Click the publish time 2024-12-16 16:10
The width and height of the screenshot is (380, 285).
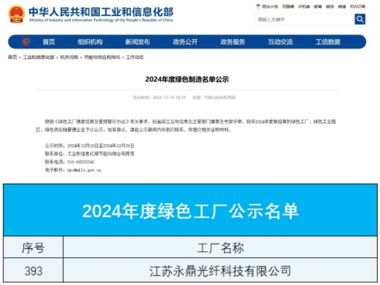[169, 98]
